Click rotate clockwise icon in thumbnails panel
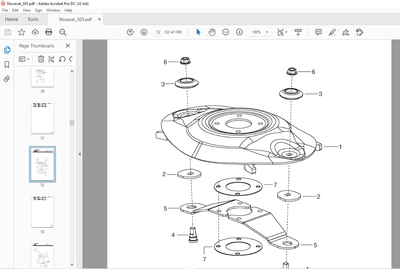The height and width of the screenshot is (269, 400). click(x=71, y=59)
